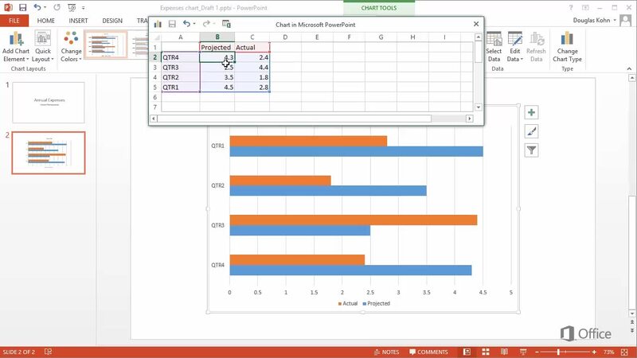Open the Chart Filters funnel button
Screen dimensions: 637x358
[x=531, y=150]
